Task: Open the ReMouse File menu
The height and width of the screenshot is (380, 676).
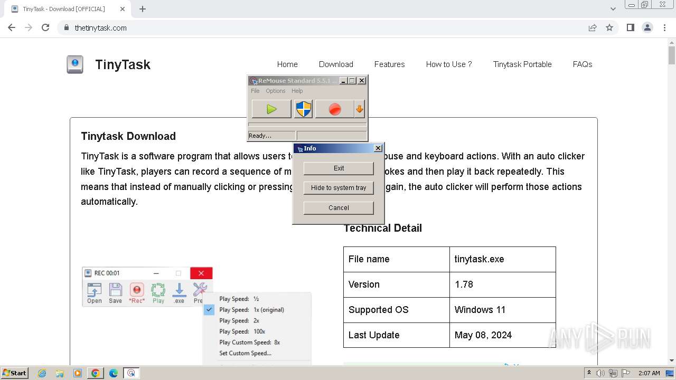Action: pyautogui.click(x=255, y=91)
